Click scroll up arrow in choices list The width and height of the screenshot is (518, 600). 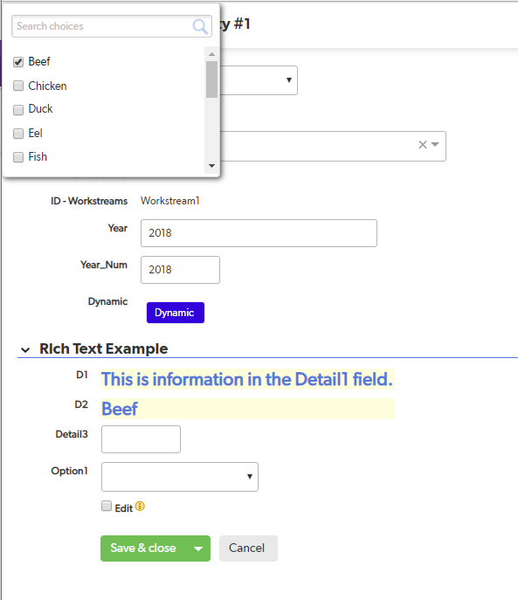point(211,54)
